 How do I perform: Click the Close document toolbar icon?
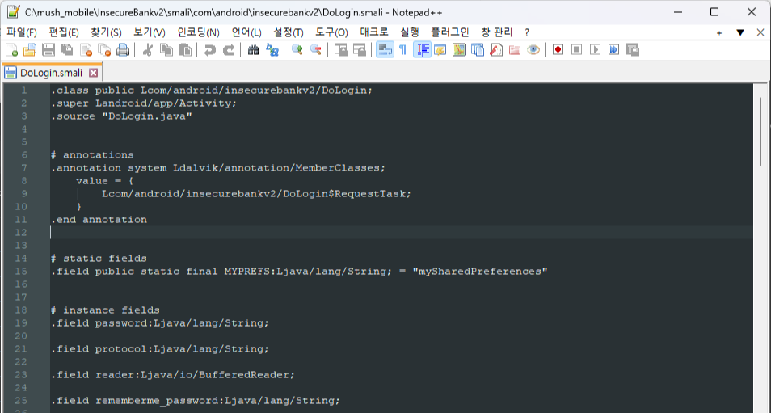[86, 49]
